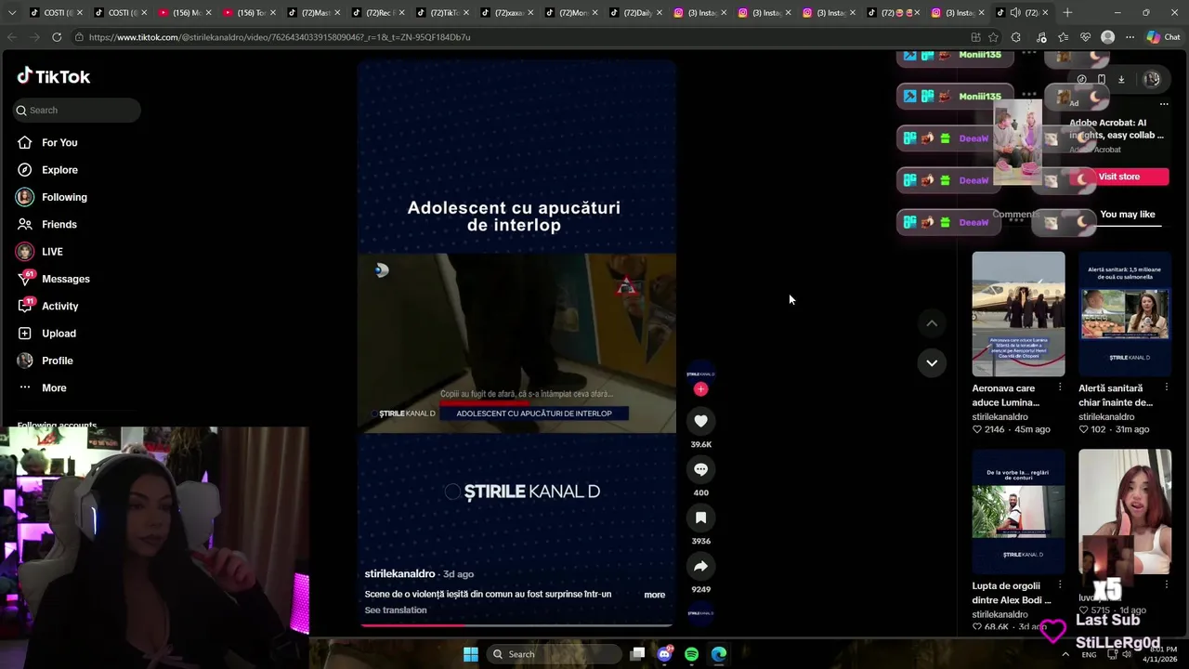Open the 'Alertă sanitară' video thumbnail
Viewport: 1189px width, 669px height.
tap(1125, 314)
